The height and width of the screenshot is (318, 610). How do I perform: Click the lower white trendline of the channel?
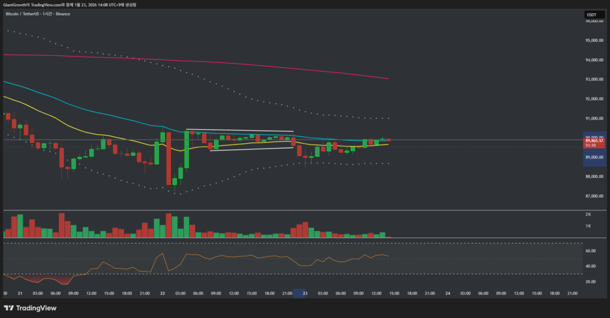pos(250,149)
